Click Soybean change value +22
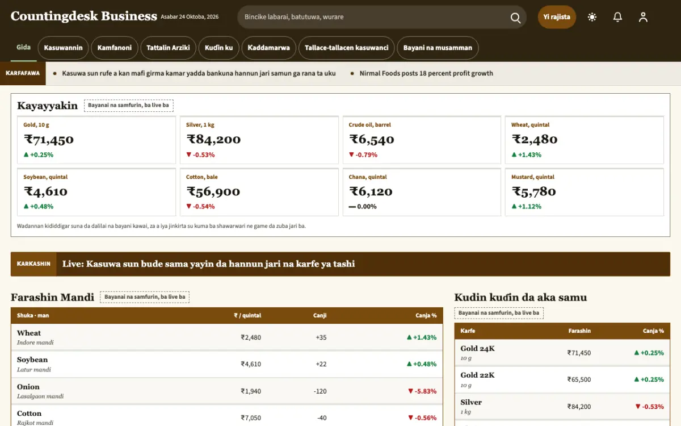 point(321,364)
